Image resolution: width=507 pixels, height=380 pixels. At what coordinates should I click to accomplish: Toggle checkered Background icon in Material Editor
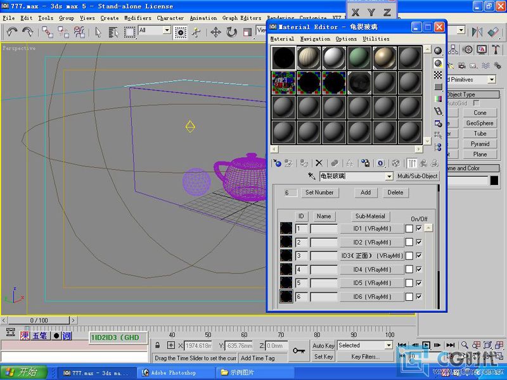(438, 75)
